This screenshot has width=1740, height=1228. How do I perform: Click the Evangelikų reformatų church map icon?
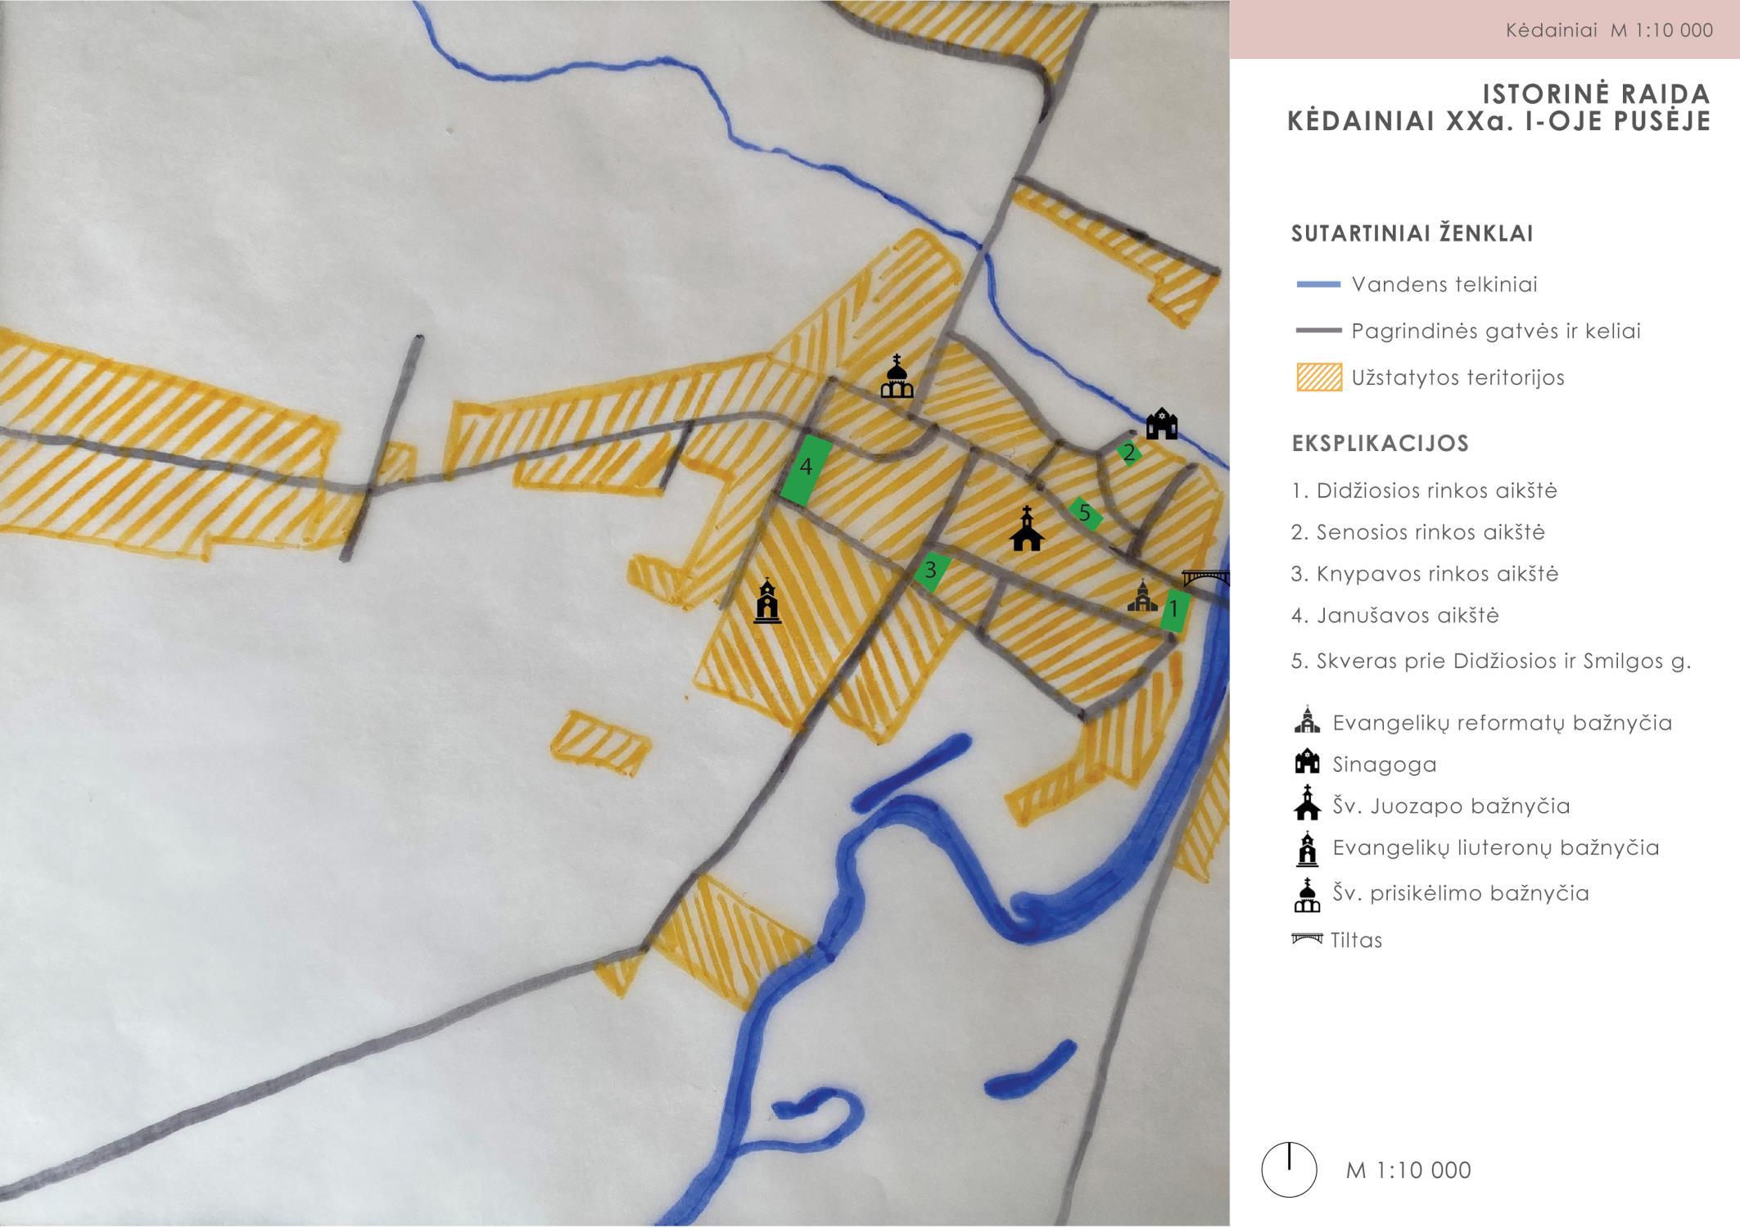click(1142, 596)
